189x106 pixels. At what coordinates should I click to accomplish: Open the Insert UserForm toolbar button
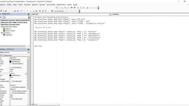click(x=1, y=11)
